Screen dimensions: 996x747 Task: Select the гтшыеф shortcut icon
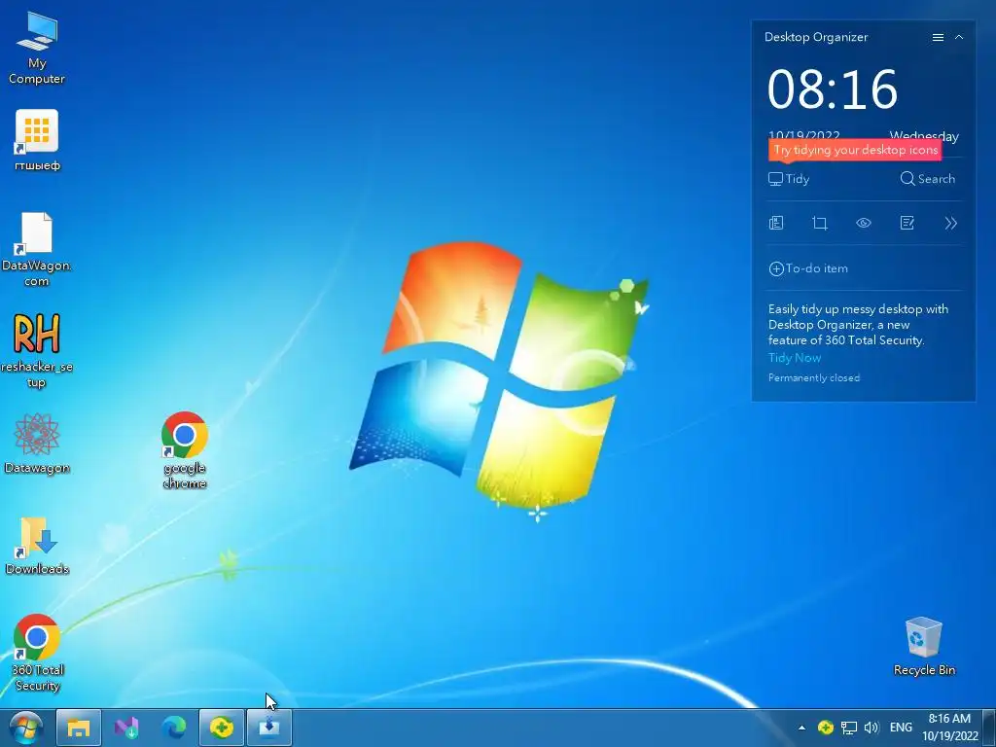point(37,140)
